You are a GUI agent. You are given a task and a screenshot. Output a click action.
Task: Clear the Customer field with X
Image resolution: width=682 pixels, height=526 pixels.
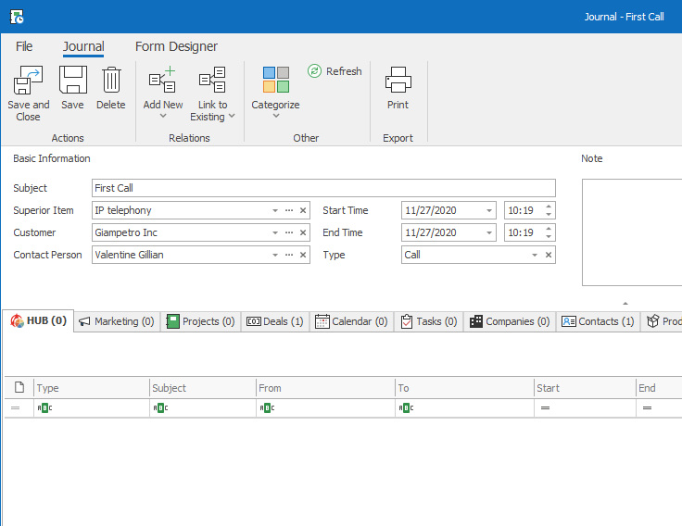(303, 233)
